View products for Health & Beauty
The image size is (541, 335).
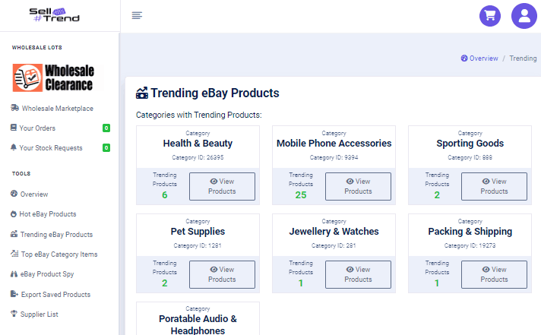click(x=222, y=186)
